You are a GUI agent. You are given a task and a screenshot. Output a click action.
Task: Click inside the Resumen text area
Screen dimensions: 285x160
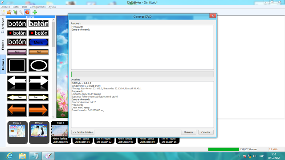pos(142,47)
